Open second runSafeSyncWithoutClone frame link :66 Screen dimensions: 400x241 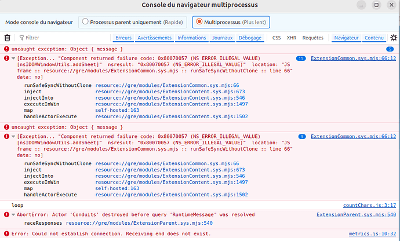pyautogui.click(x=167, y=163)
